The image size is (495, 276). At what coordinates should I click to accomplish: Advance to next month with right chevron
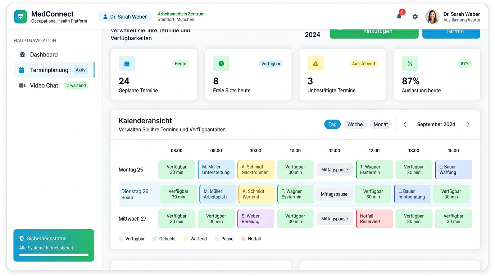point(468,124)
